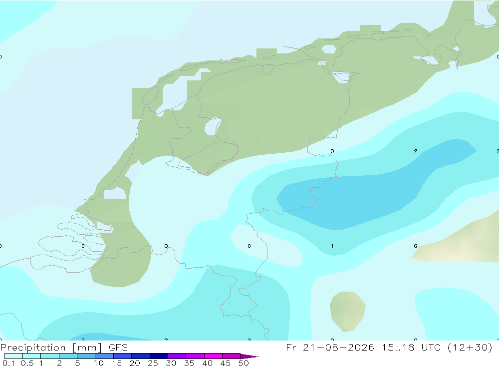Choose the 25–30 mm dark navy swatch
The width and height of the screenshot is (499, 366).
click(159, 356)
